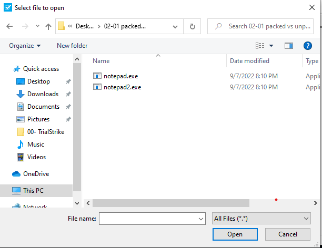
Task: Open the view options dropdown arrow
Action: (271, 46)
